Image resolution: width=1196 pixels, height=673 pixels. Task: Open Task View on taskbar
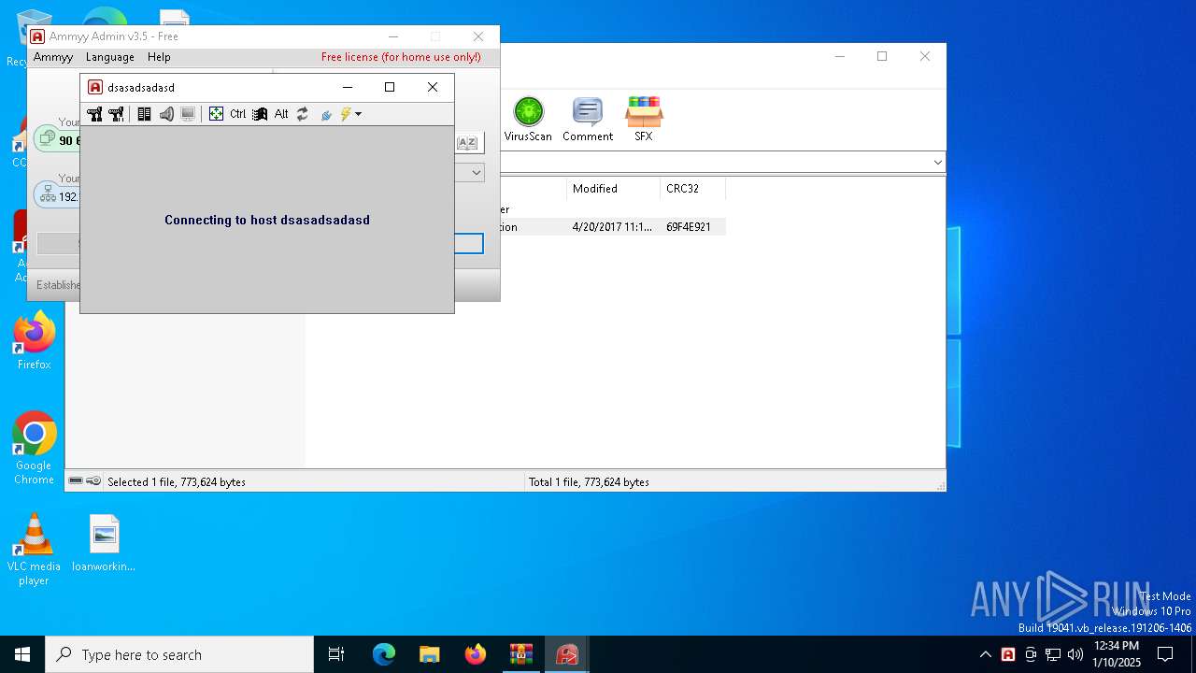coord(336,654)
